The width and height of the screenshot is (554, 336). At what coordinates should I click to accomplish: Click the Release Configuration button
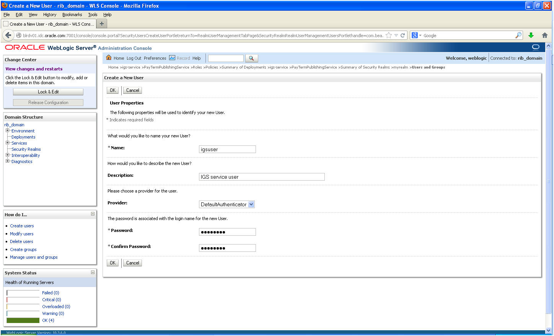pyautogui.click(x=48, y=103)
